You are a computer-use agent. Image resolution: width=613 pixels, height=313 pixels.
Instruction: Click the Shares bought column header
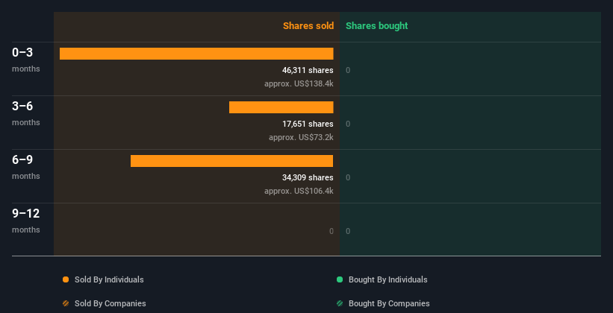(x=376, y=26)
